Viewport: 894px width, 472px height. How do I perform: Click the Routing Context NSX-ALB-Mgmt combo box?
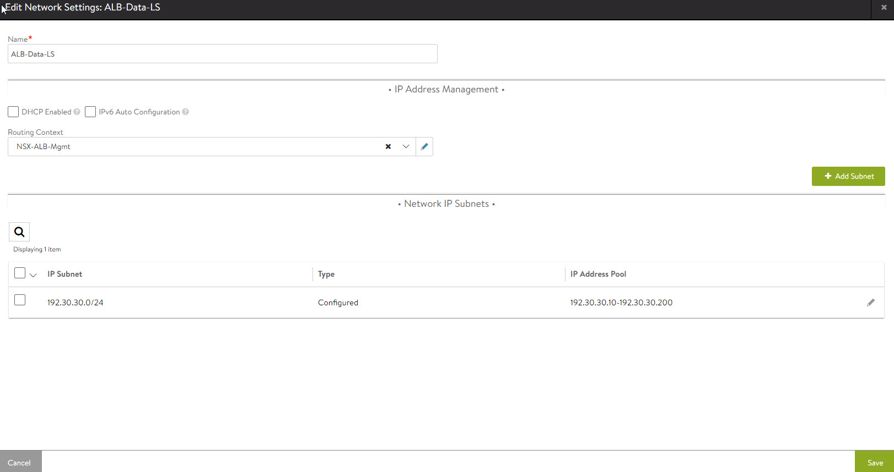(193, 147)
